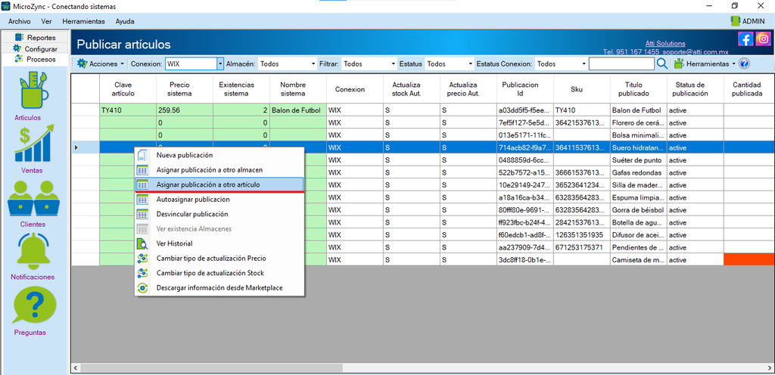Click the Ver Historial icon
The height and width of the screenshot is (375, 775).
[142, 243]
